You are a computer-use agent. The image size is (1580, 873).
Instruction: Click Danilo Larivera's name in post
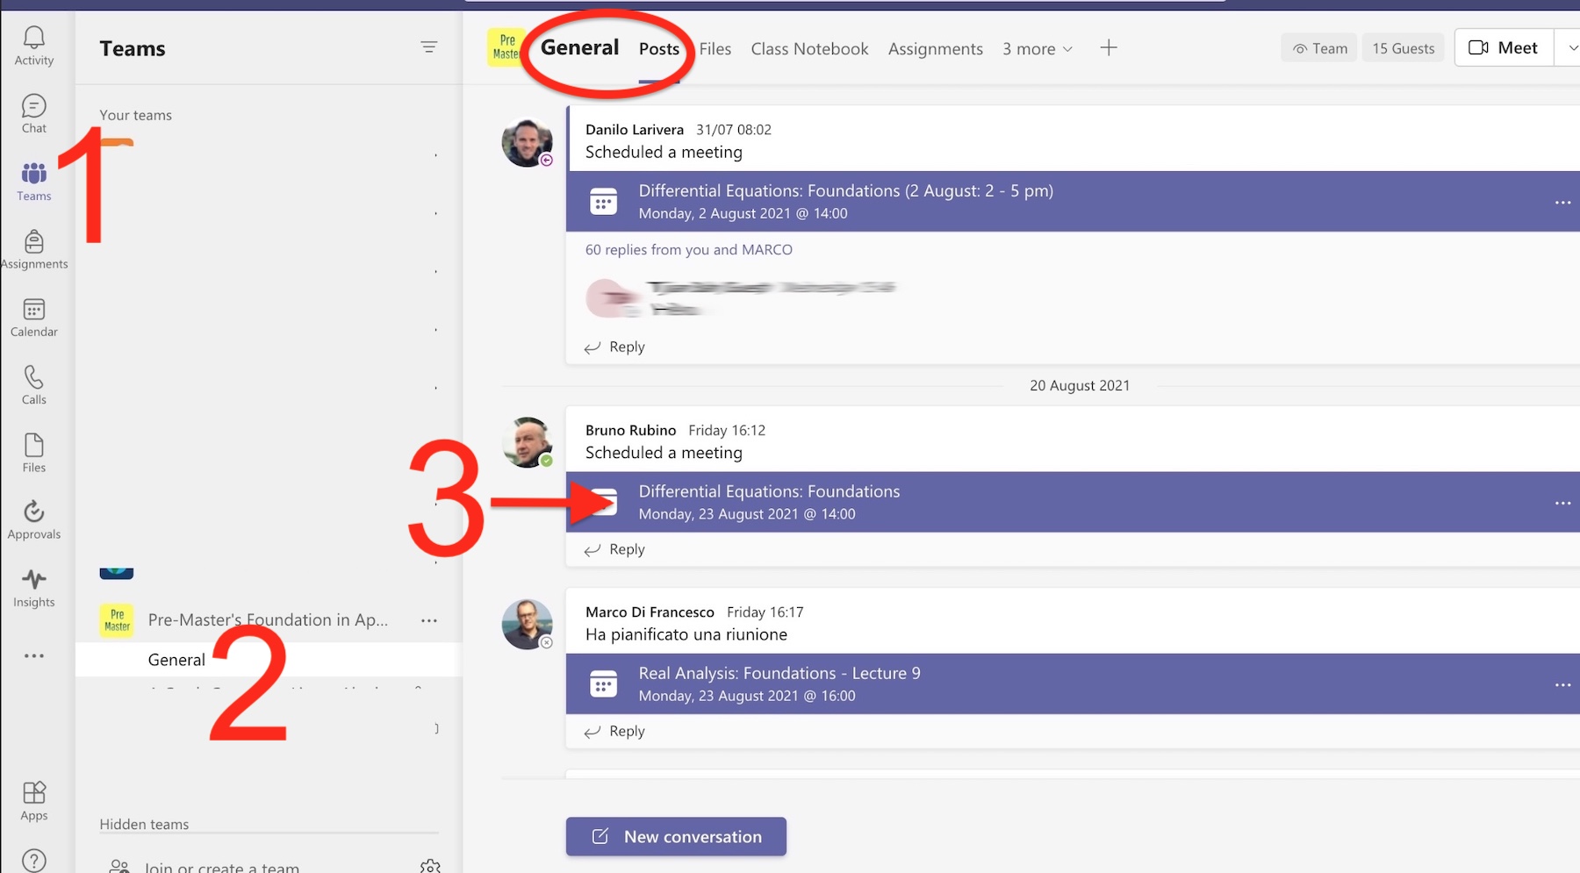coord(635,130)
